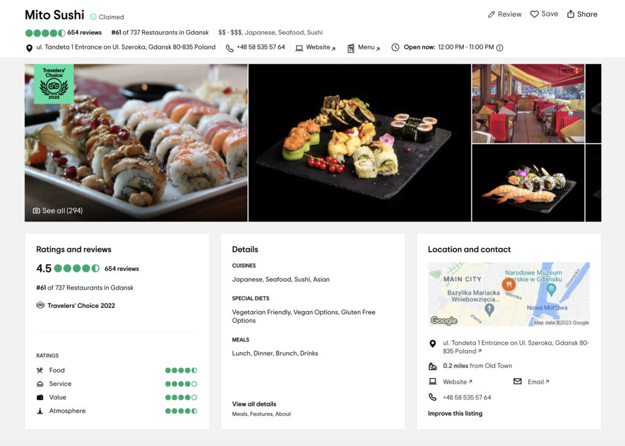Viewport: 625px width, 446px height.
Task: Click the Food rating utensils icon
Action: [40, 370]
